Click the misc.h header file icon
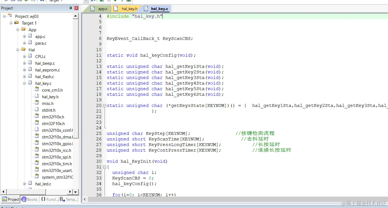 click(37, 103)
